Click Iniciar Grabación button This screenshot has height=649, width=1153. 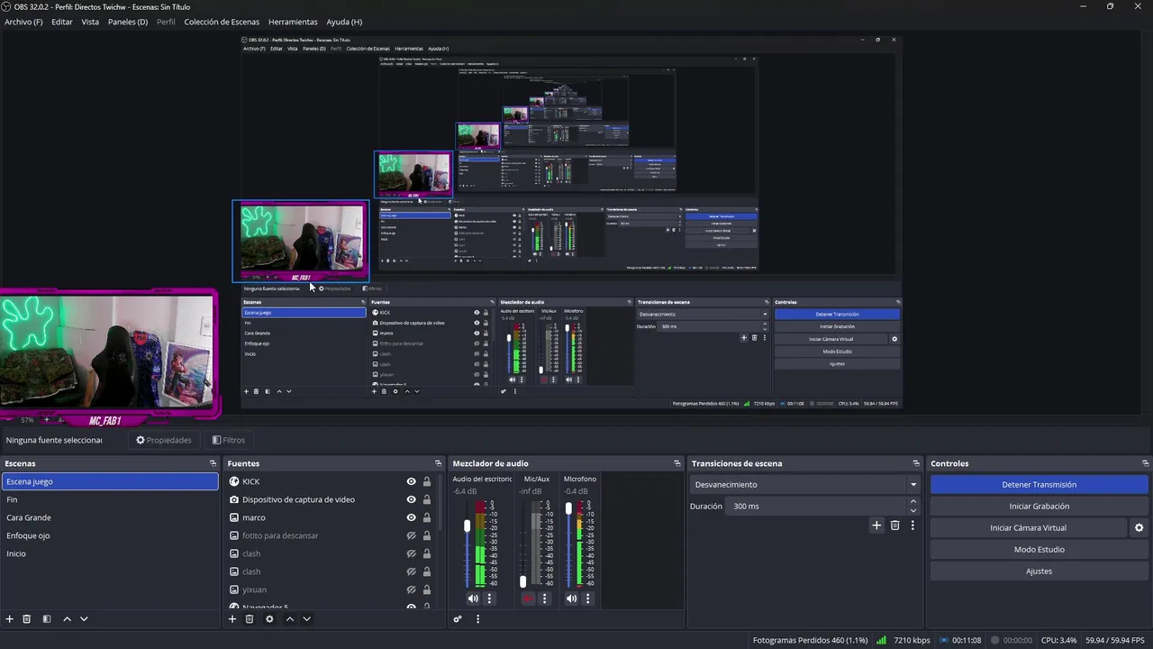click(x=1040, y=507)
